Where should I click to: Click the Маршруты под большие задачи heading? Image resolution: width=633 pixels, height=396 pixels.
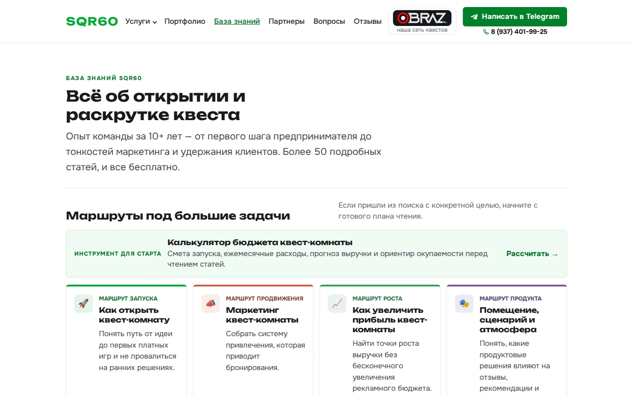(178, 216)
